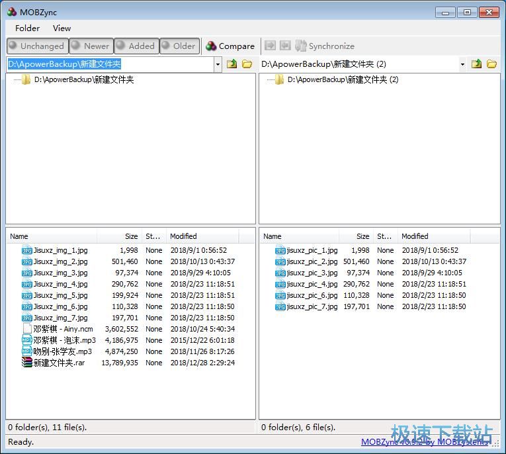Screen dimensions: 506x454
Task: Click the Synchronize toolbar button
Action: click(x=325, y=46)
